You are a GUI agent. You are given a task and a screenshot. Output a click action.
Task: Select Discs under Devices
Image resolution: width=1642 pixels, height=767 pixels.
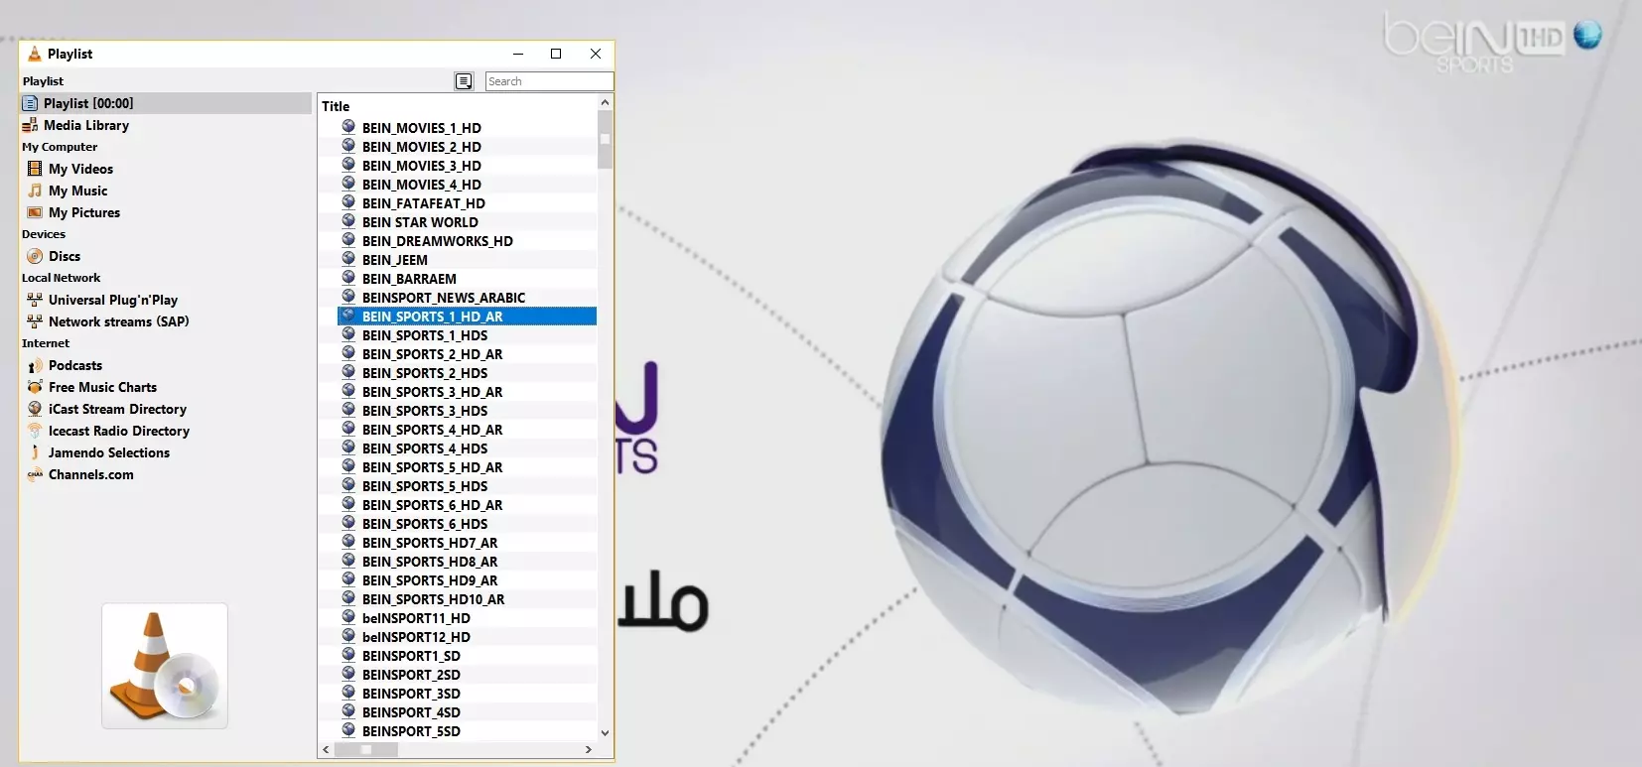(x=65, y=256)
